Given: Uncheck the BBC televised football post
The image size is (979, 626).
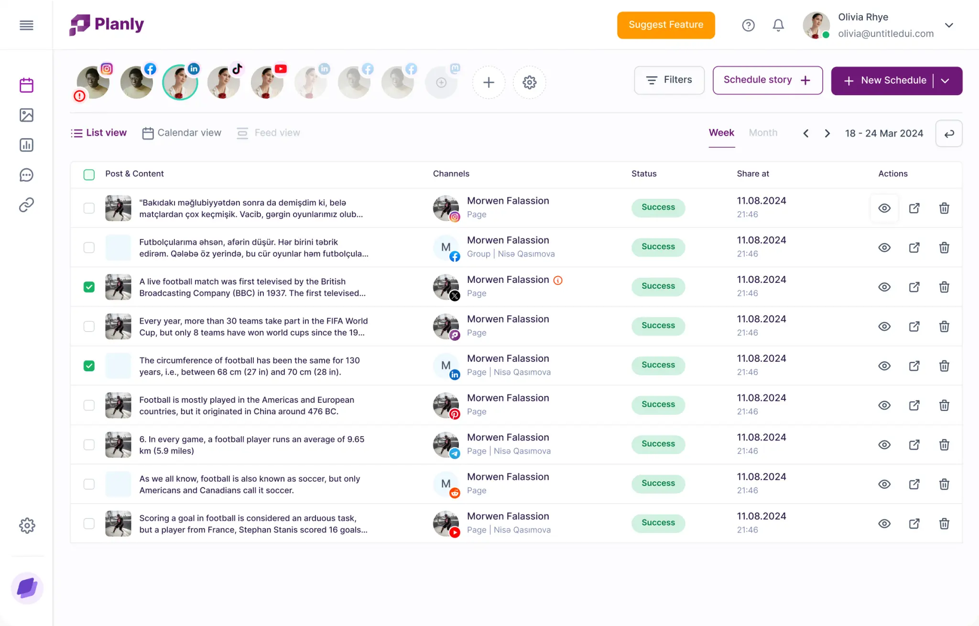Looking at the screenshot, I should point(89,287).
